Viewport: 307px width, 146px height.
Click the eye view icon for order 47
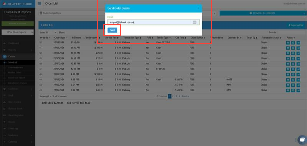coord(288,69)
